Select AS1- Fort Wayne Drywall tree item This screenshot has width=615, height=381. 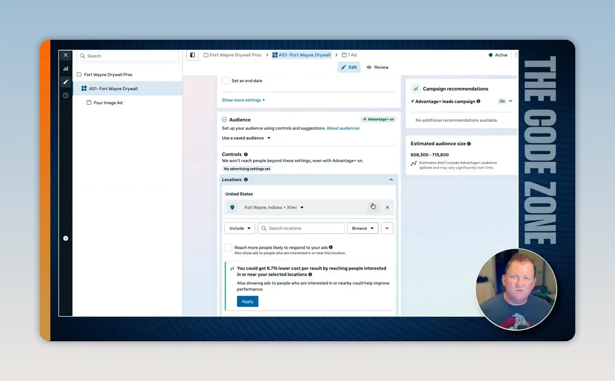[128, 89]
